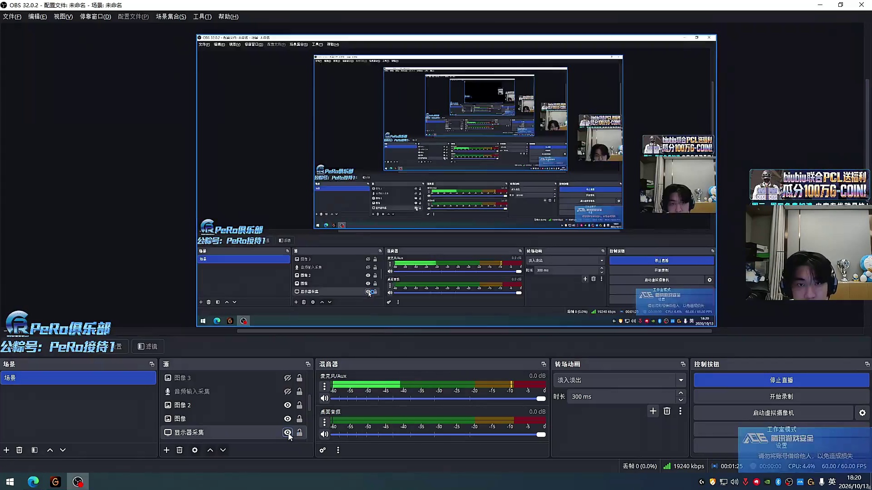Image resolution: width=872 pixels, height=490 pixels.
Task: Hide the 图像 source eye icon
Action: click(x=288, y=419)
